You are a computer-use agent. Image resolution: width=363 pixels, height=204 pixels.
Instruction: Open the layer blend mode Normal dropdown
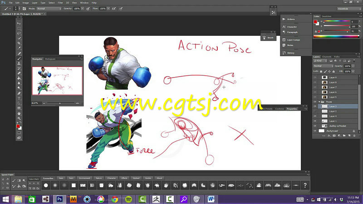[x=324, y=66]
